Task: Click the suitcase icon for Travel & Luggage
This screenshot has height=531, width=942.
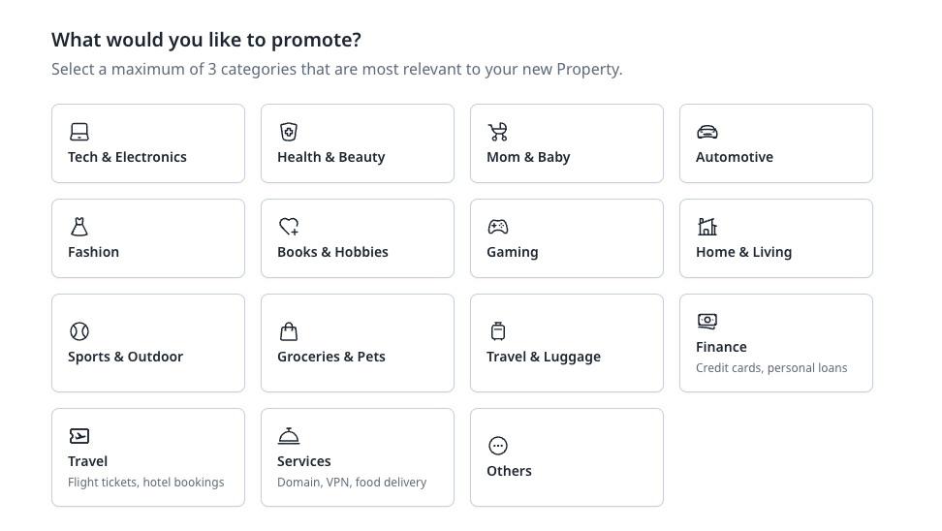Action: tap(498, 331)
